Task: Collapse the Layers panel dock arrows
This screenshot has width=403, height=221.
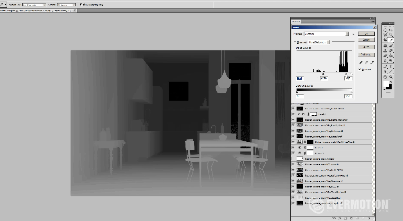Action: (371, 18)
